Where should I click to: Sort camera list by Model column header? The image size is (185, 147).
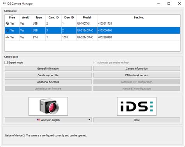87,18
